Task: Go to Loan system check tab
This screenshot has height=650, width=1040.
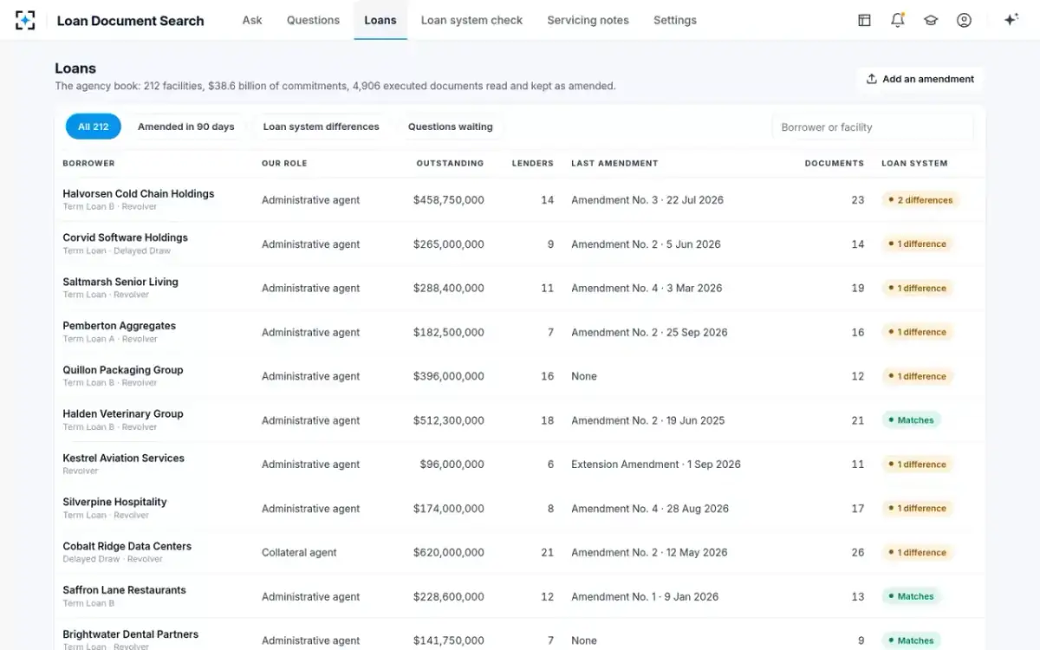Action: 471,20
